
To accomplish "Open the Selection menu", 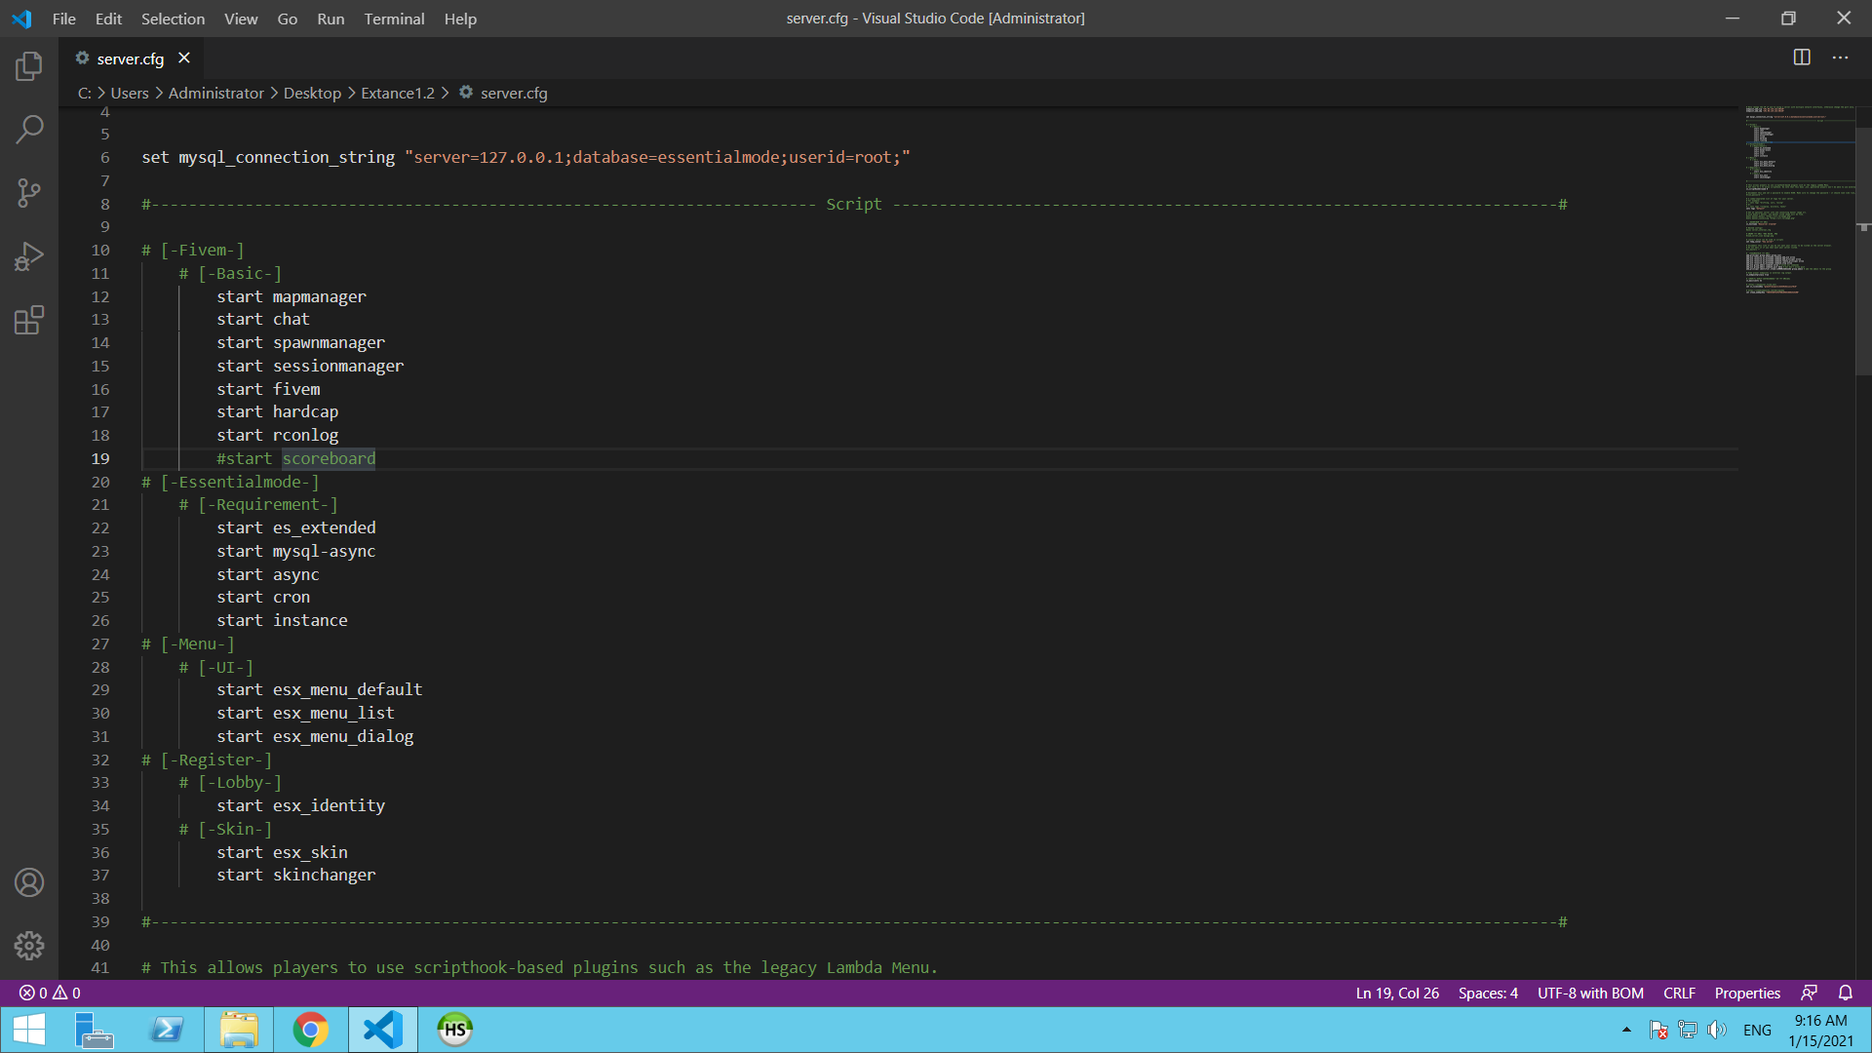I will pyautogui.click(x=173, y=19).
